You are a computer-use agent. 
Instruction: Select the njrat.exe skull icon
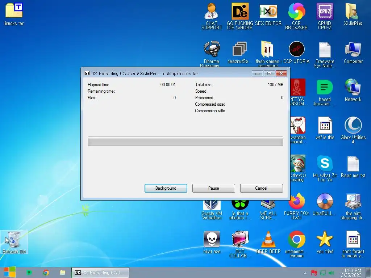pyautogui.click(x=212, y=243)
